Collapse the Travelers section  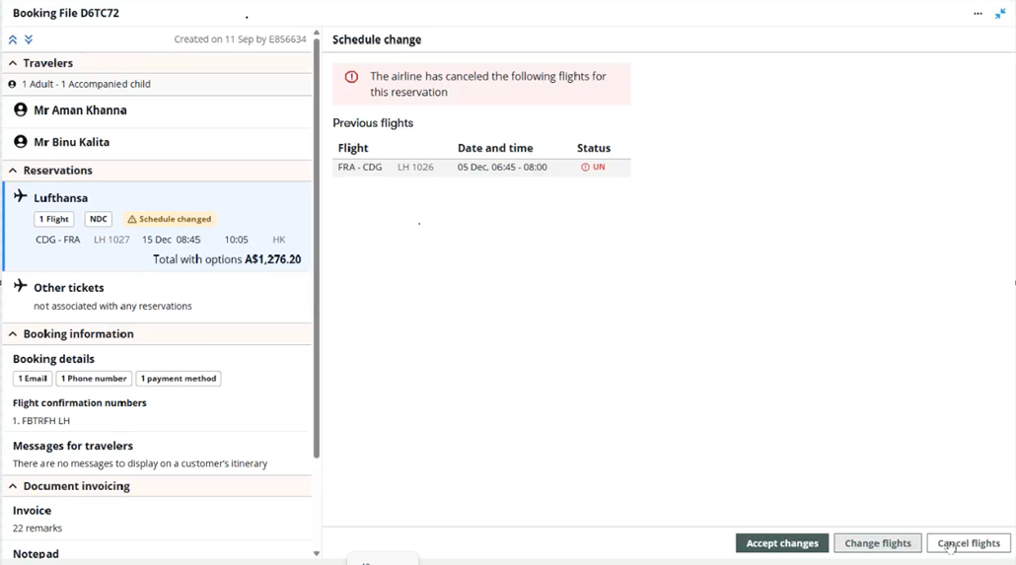[13, 63]
